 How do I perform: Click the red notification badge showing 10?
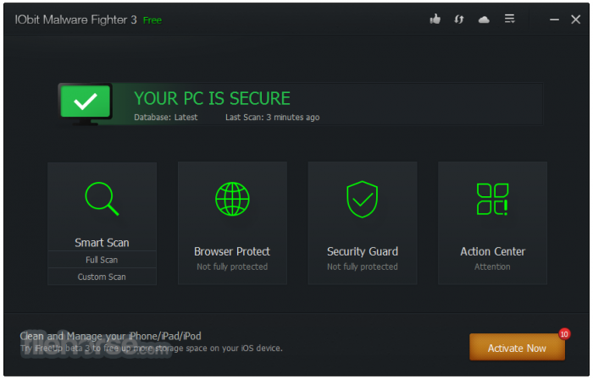tap(564, 333)
